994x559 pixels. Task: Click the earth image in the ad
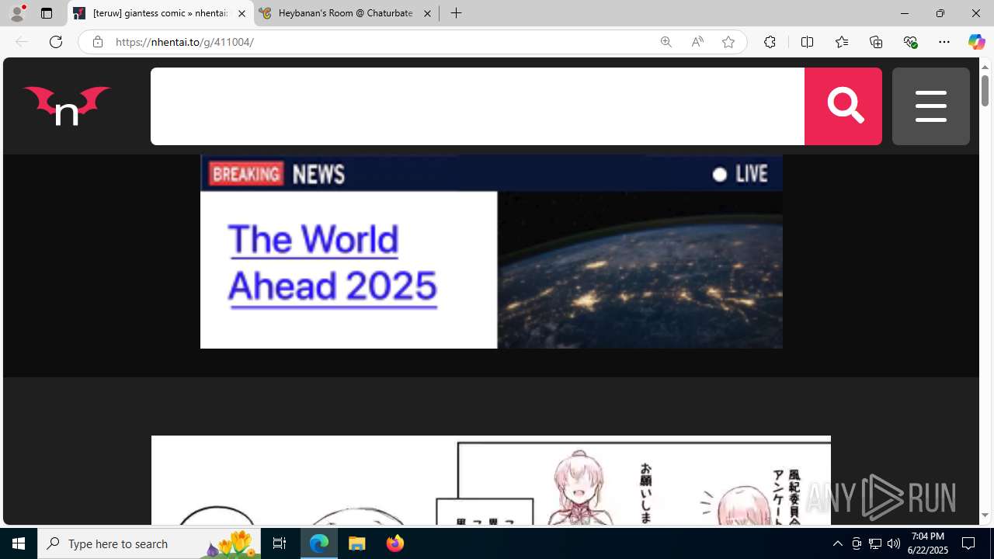coord(640,269)
